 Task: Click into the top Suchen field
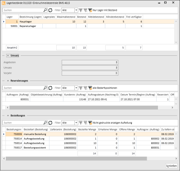click(x=23, y=10)
